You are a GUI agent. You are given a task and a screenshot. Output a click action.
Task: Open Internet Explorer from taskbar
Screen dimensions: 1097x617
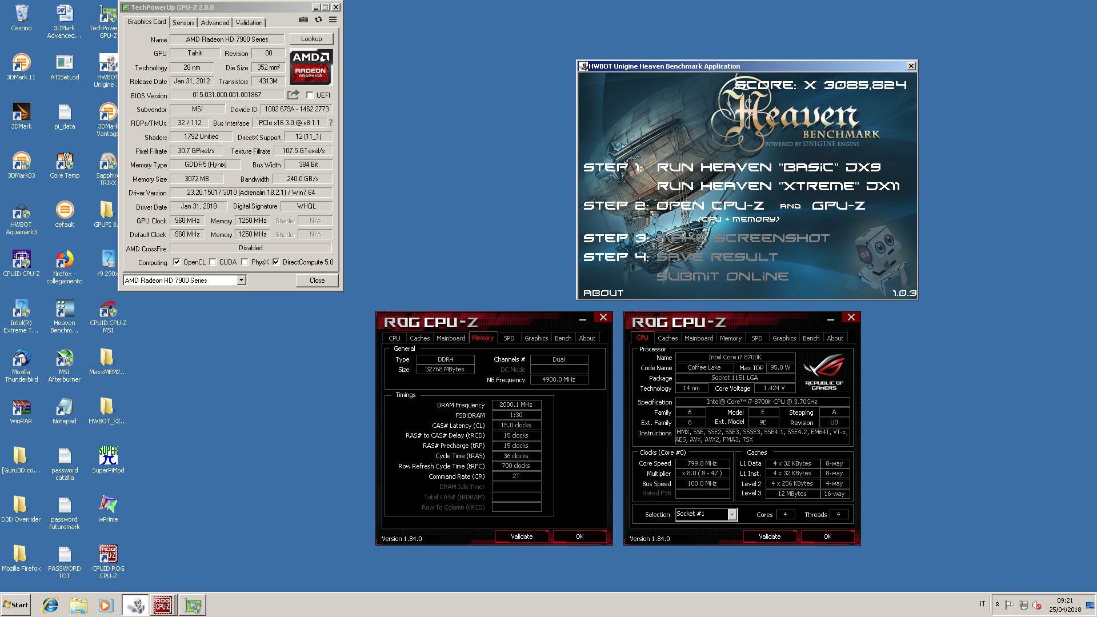(50, 605)
